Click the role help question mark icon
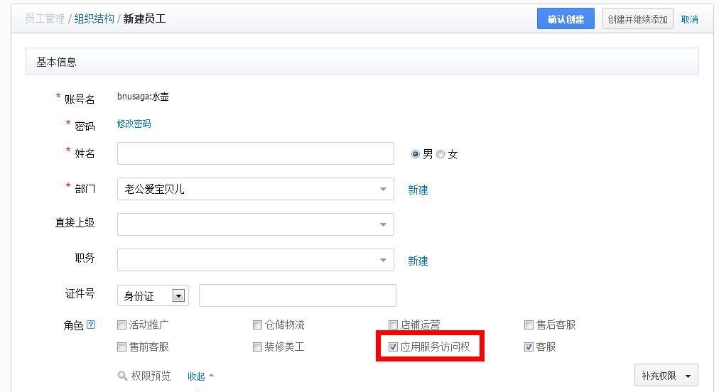The width and height of the screenshot is (719, 392). 91,325
